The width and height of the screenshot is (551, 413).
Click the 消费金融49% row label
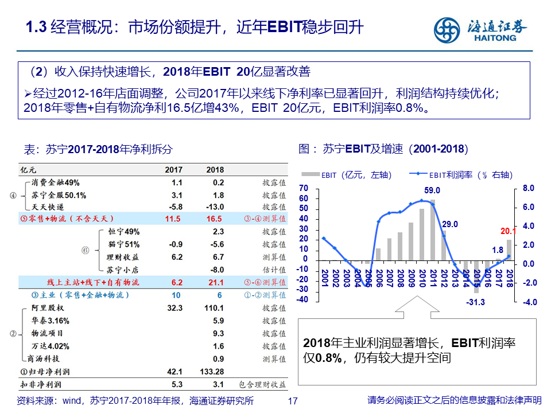pyautogui.click(x=56, y=182)
